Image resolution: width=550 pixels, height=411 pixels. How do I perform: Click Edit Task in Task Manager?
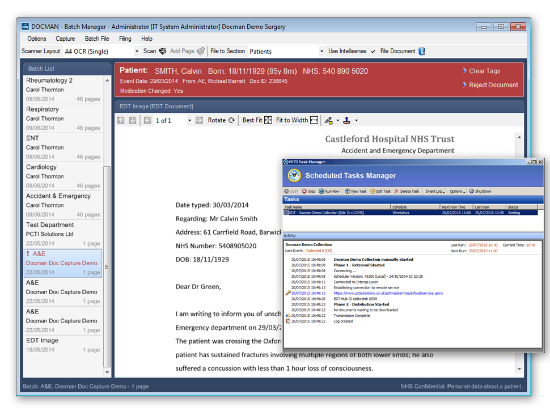(380, 192)
